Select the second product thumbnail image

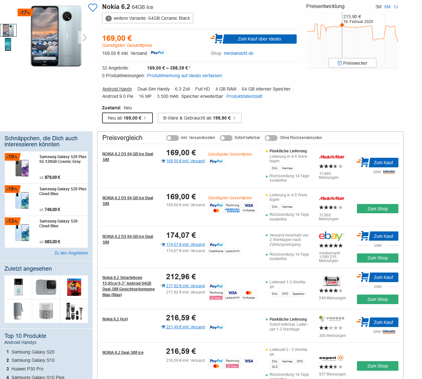[x=8, y=44]
